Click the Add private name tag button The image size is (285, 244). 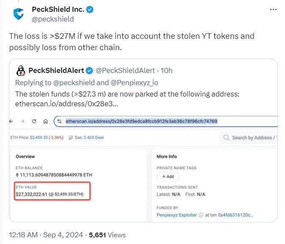(x=168, y=177)
